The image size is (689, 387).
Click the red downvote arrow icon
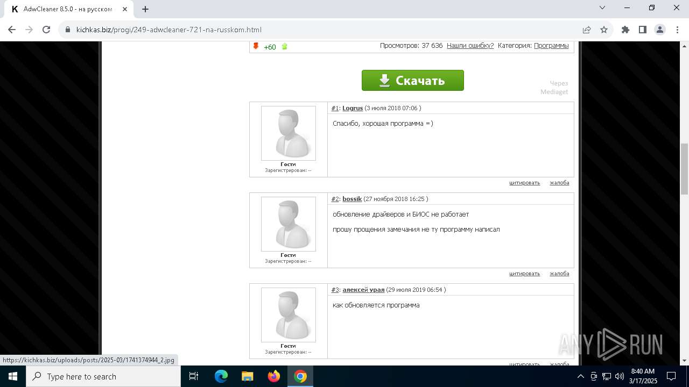click(256, 46)
